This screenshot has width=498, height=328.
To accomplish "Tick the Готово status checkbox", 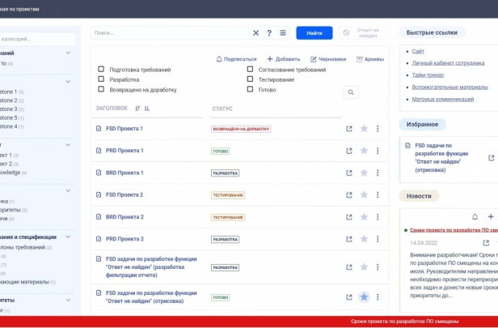I will point(251,89).
